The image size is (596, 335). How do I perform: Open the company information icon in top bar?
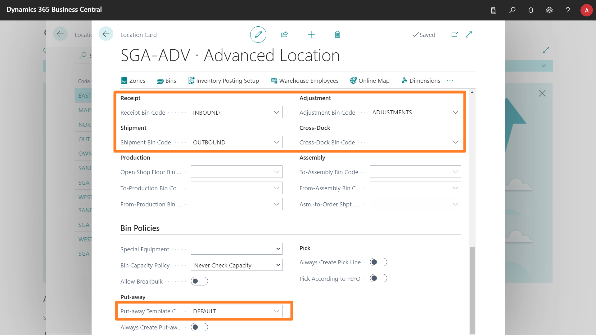tap(494, 10)
